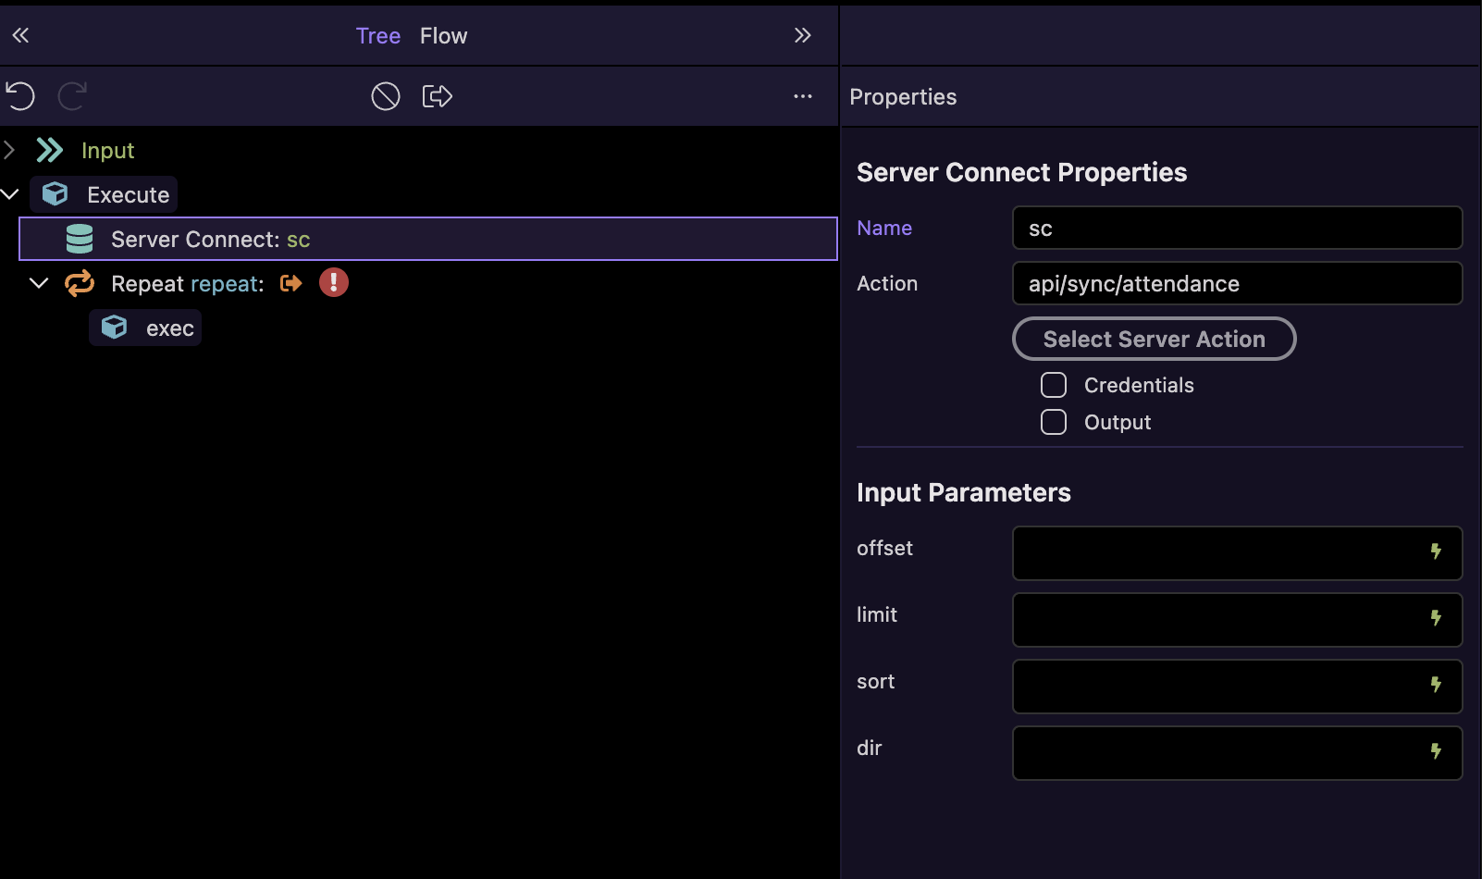This screenshot has height=879, width=1482.
Task: Click the Select Server Action button
Action: (1154, 339)
